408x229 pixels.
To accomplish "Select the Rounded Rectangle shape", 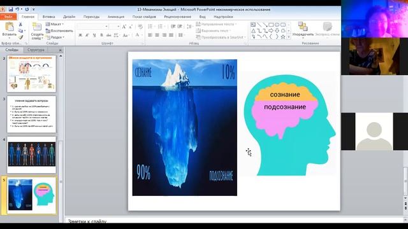I will coord(283,25).
